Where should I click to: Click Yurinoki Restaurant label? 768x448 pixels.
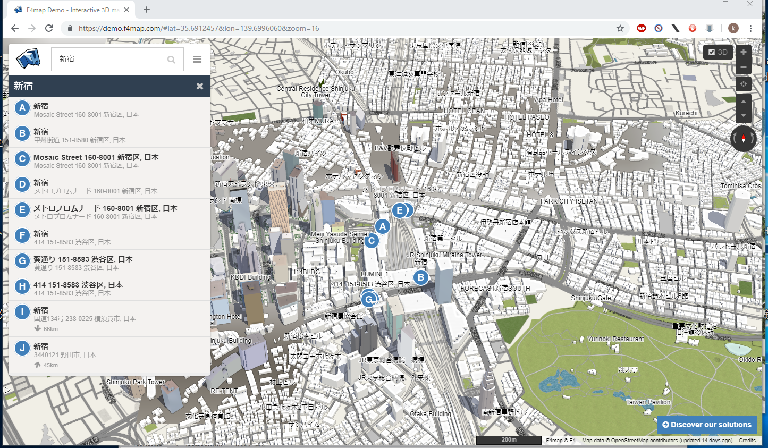[615, 339]
